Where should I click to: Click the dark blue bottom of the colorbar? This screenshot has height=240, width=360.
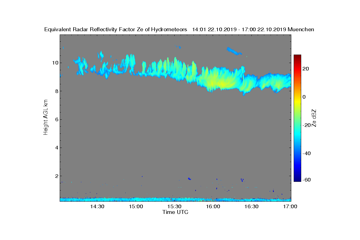point(297,179)
